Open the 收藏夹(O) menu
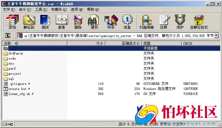 click(x=59, y=10)
